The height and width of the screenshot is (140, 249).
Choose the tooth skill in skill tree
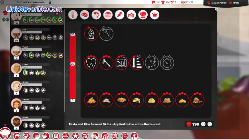tap(91, 63)
